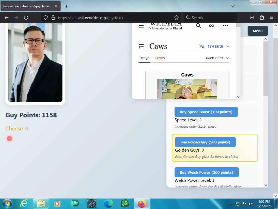
Task: Open tracking protection shield icon
Action: point(46,18)
